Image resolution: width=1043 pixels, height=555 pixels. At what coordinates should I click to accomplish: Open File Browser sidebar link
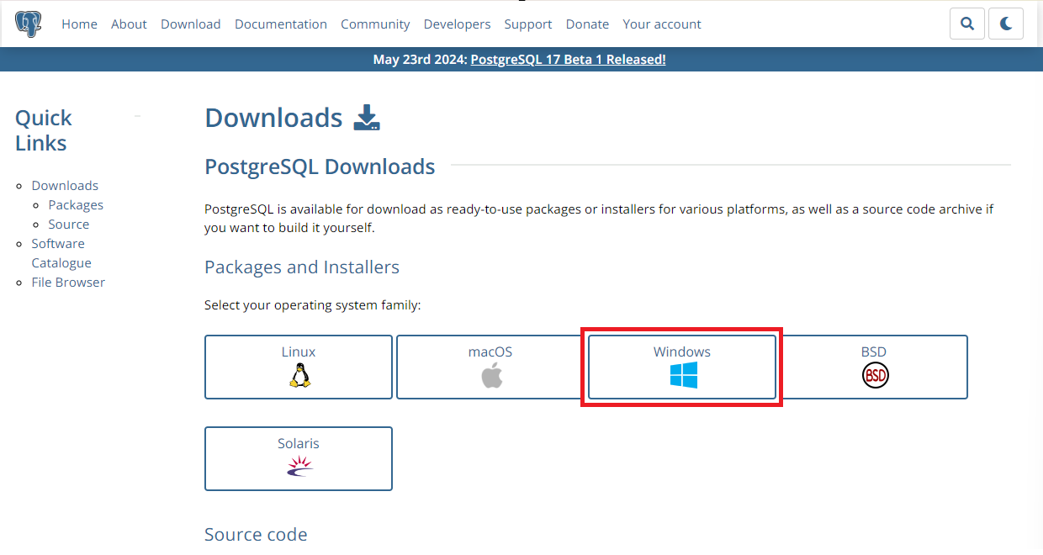point(68,282)
